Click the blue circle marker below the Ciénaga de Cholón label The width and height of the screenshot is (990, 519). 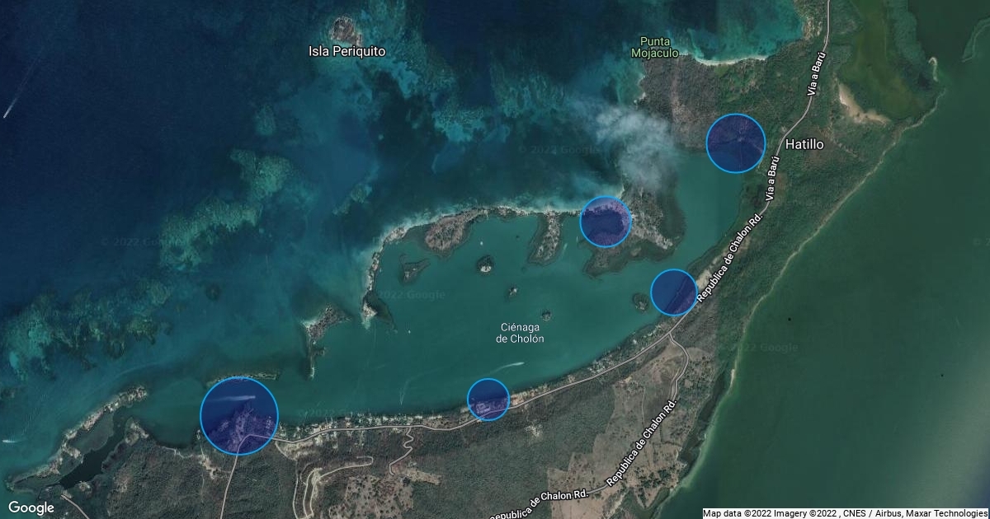pos(488,400)
